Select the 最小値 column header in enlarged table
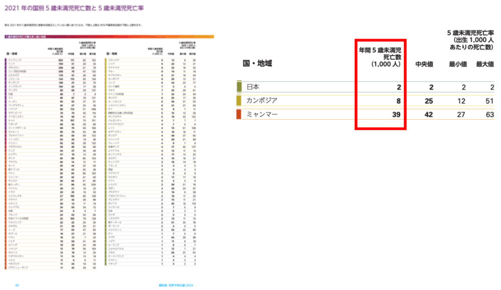The image size is (501, 290). pos(457,64)
